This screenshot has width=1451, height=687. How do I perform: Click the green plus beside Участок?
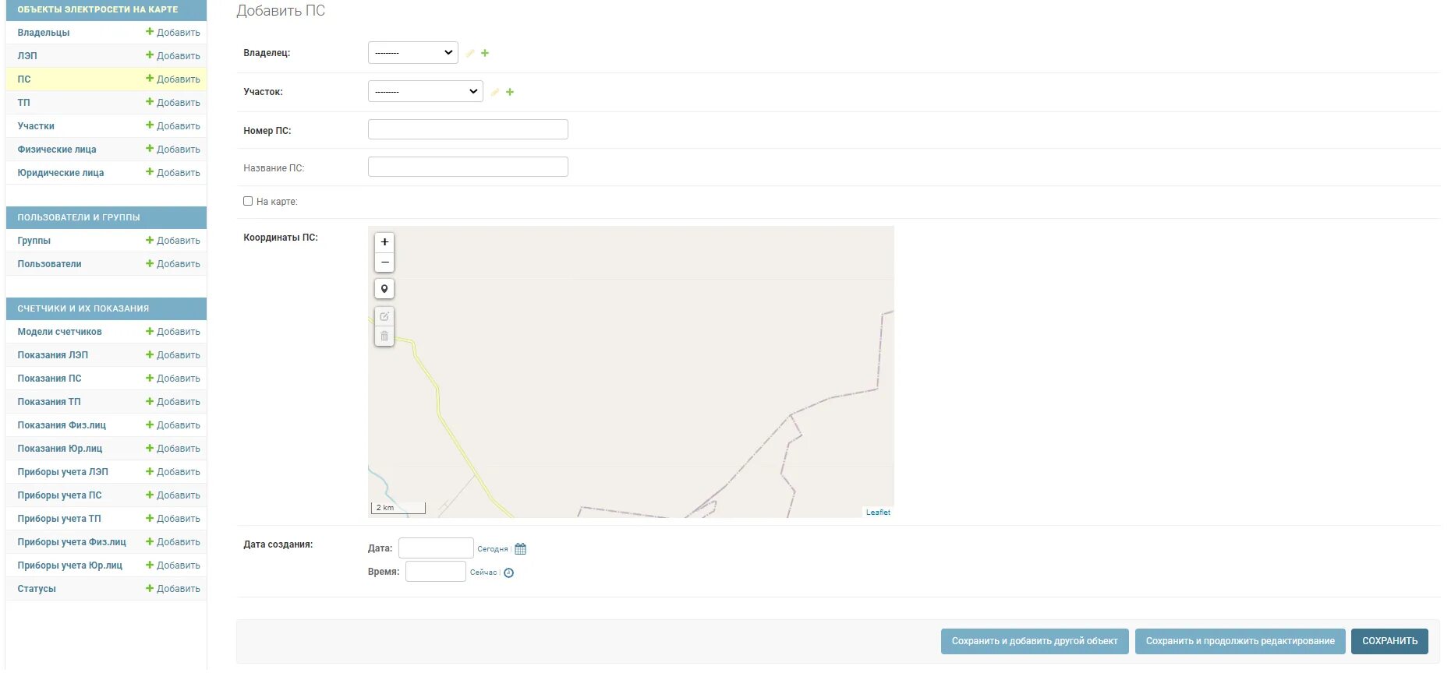coord(510,92)
